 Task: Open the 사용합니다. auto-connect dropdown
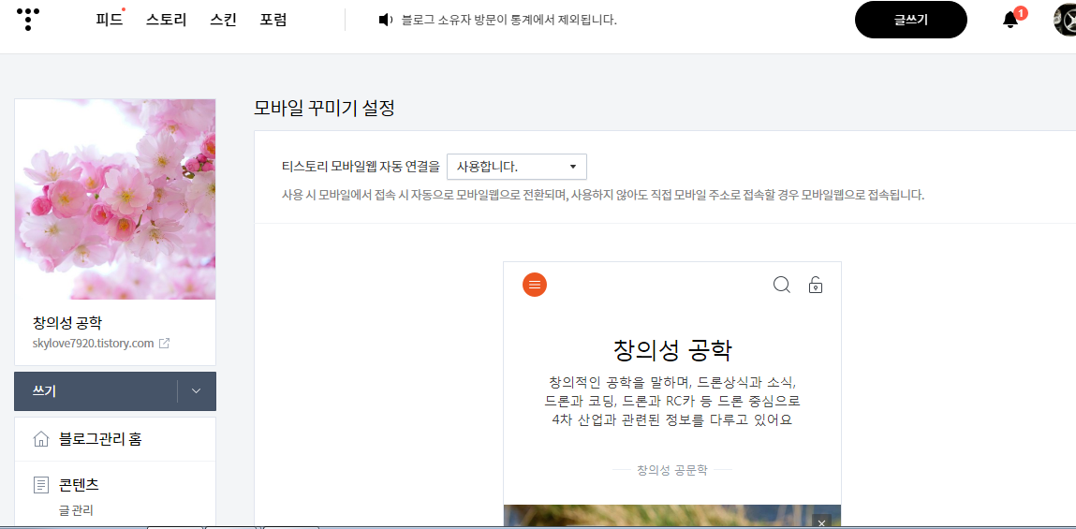coord(517,167)
